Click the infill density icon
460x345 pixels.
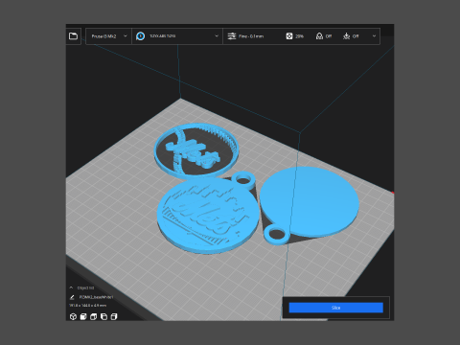pyautogui.click(x=289, y=36)
